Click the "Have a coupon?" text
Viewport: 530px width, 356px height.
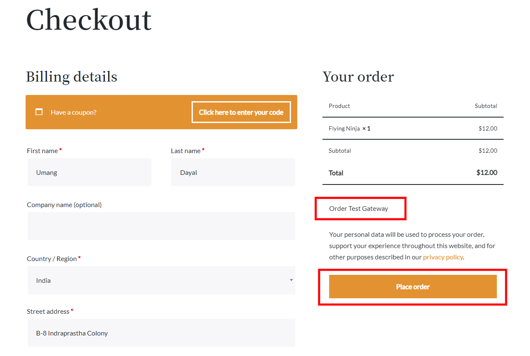coord(73,112)
